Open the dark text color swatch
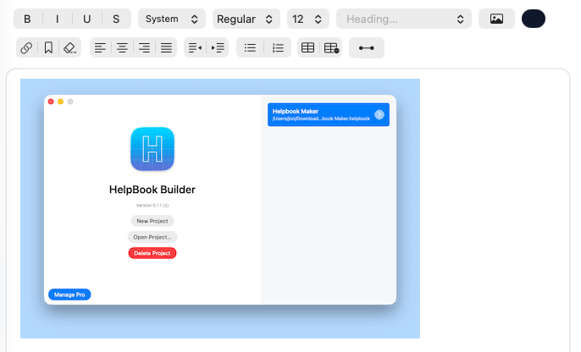The width and height of the screenshot is (581, 352). [x=534, y=19]
